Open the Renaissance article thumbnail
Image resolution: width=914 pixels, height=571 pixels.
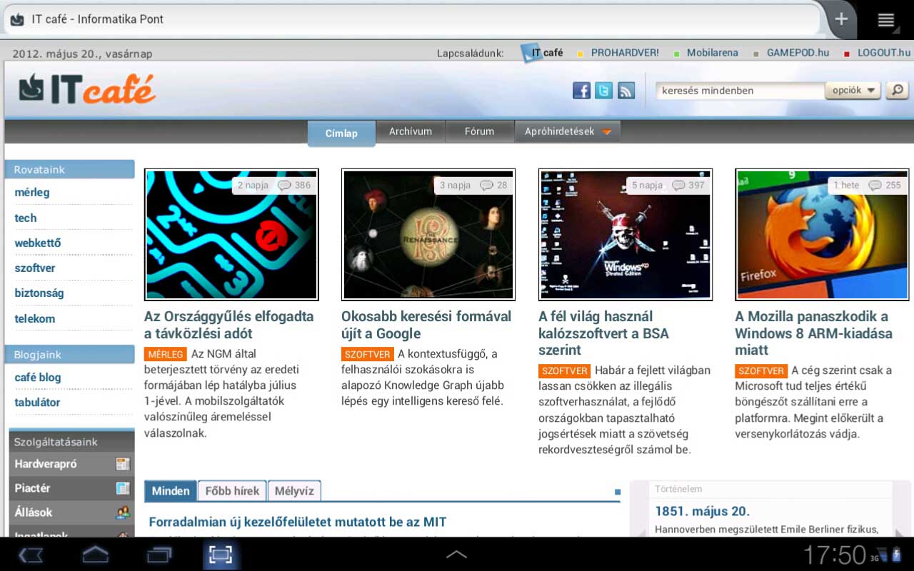[x=428, y=235]
